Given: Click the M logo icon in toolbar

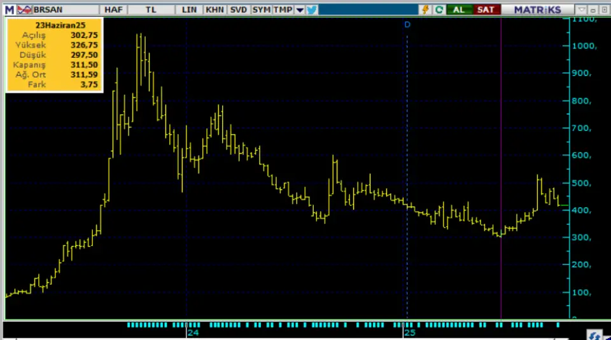Looking at the screenshot, I should 9,10.
